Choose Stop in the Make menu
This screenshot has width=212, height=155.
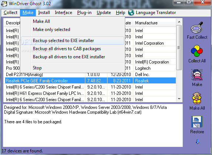(72, 68)
